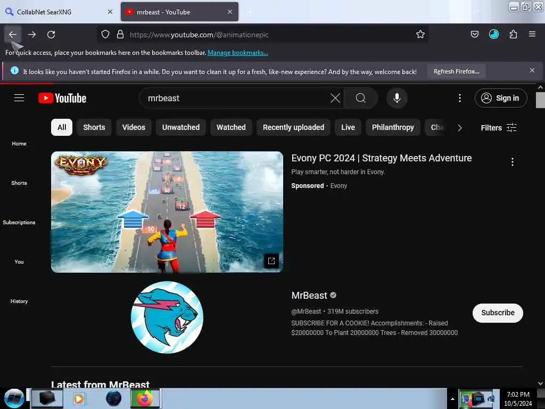Show hidden system tray icons
This screenshot has height=409, width=545.
click(452, 399)
